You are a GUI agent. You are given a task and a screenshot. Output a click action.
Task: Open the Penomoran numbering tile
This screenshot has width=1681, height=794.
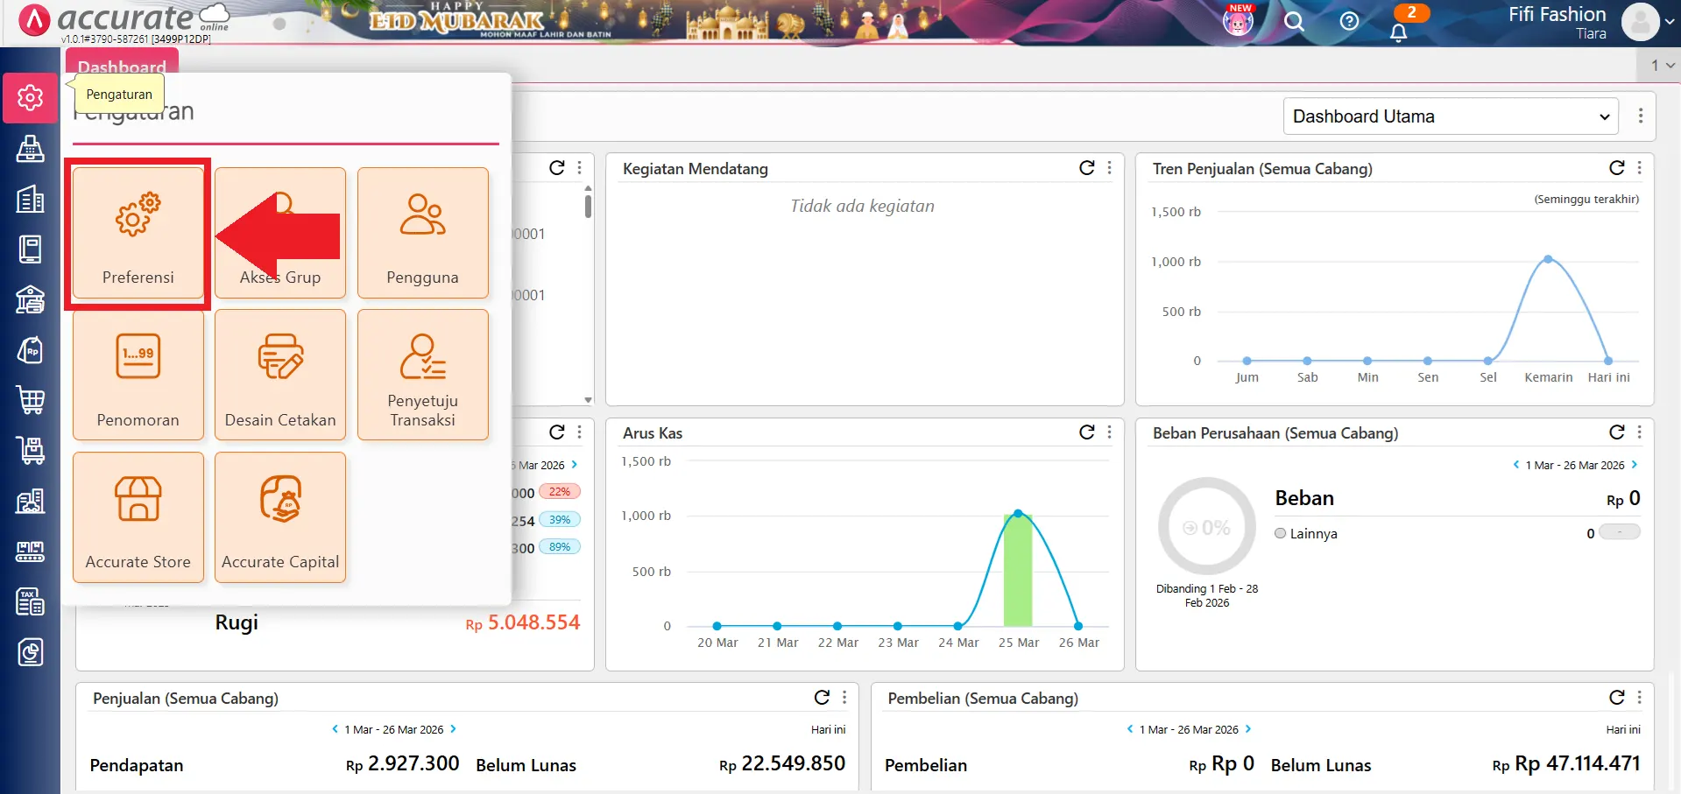click(x=138, y=375)
